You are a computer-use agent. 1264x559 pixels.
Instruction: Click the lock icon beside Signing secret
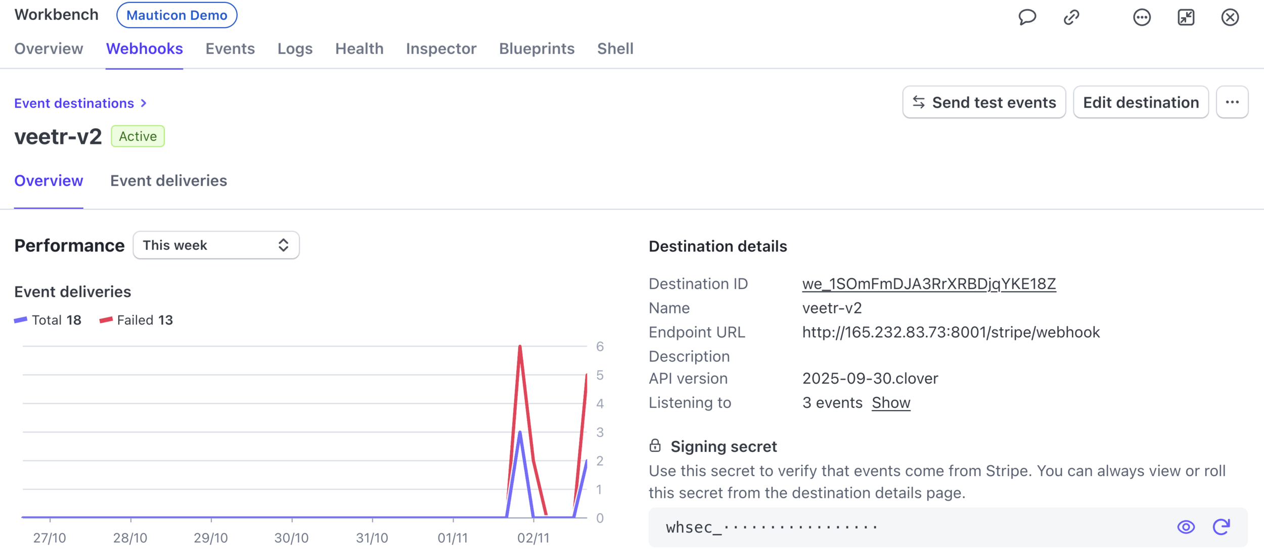(655, 445)
